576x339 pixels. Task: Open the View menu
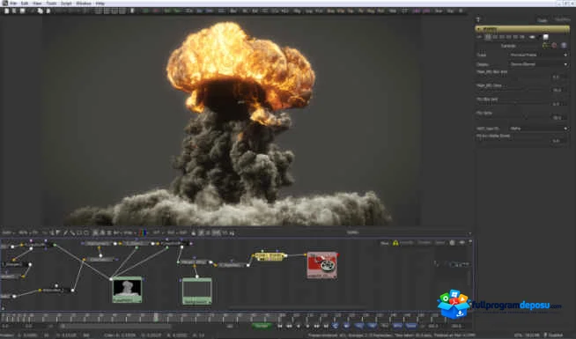(37, 4)
